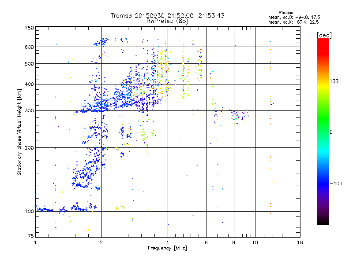Click the 'Stationary phase Virtual Height [km]' axis title
Screen dimensions: 353x264
(19, 132)
